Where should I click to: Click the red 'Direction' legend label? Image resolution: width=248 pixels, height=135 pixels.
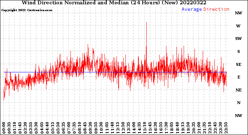pos(216,9)
